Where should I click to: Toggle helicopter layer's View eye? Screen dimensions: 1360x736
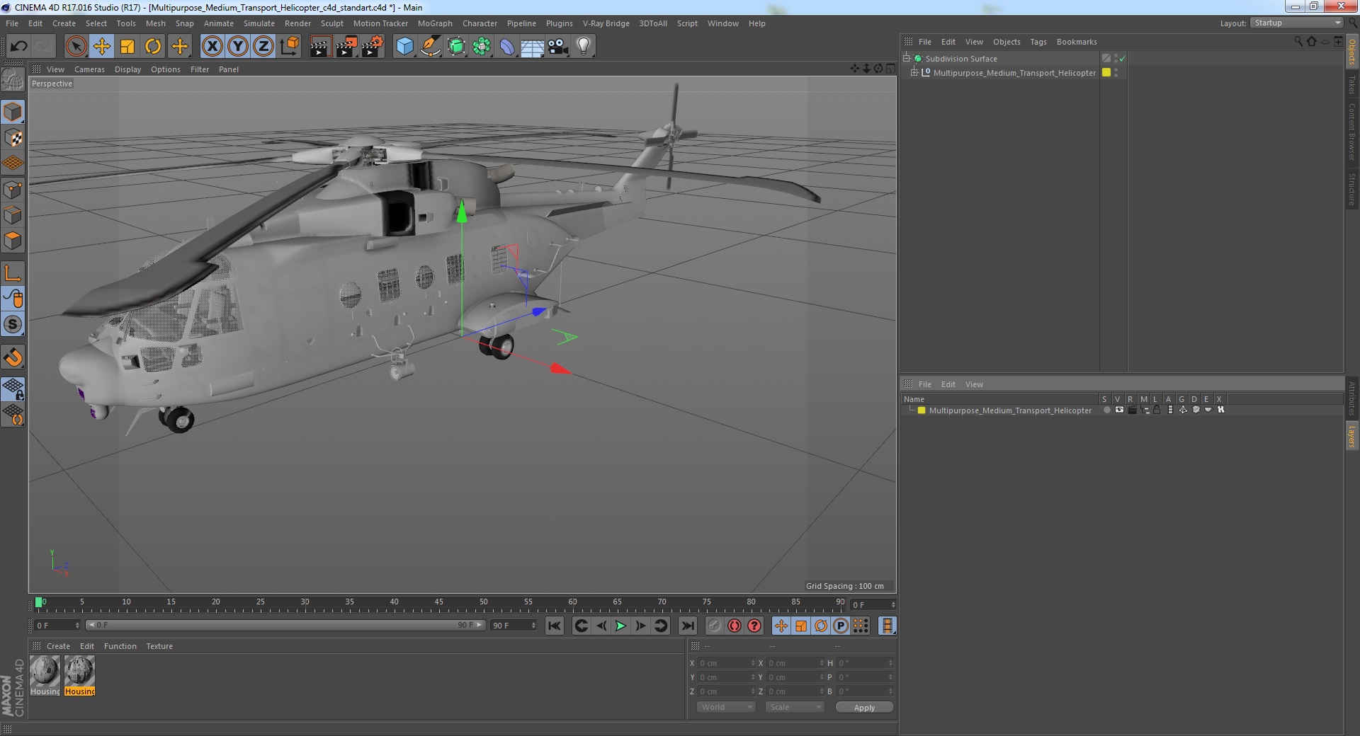1119,410
